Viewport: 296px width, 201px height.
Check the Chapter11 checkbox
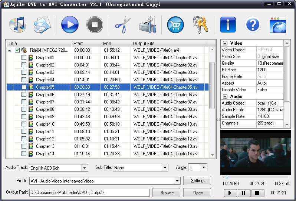pos(24,132)
